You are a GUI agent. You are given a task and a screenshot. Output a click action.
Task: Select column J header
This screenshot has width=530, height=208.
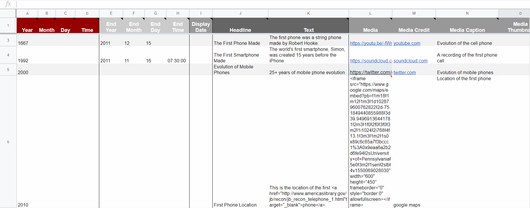240,13
